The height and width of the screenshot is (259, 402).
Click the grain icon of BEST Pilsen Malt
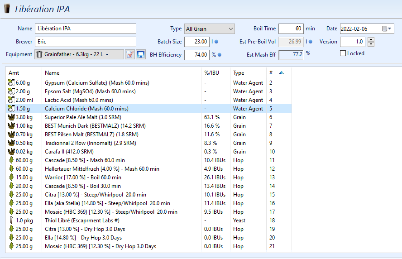tap(11, 134)
